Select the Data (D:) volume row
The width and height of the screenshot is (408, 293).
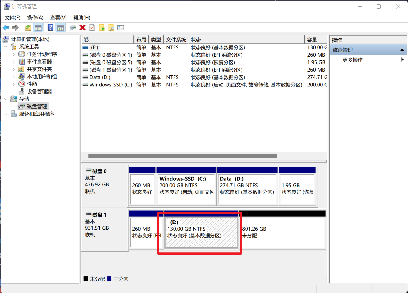(204, 77)
